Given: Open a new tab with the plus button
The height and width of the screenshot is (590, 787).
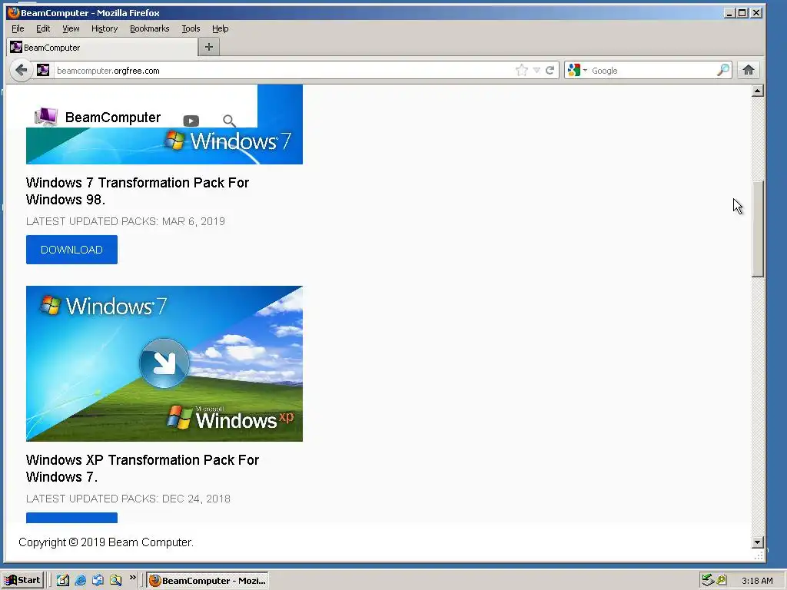Looking at the screenshot, I should click(209, 47).
